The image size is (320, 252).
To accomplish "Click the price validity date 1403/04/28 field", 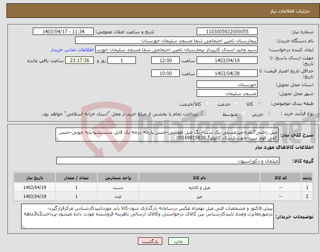I will pos(227,73).
